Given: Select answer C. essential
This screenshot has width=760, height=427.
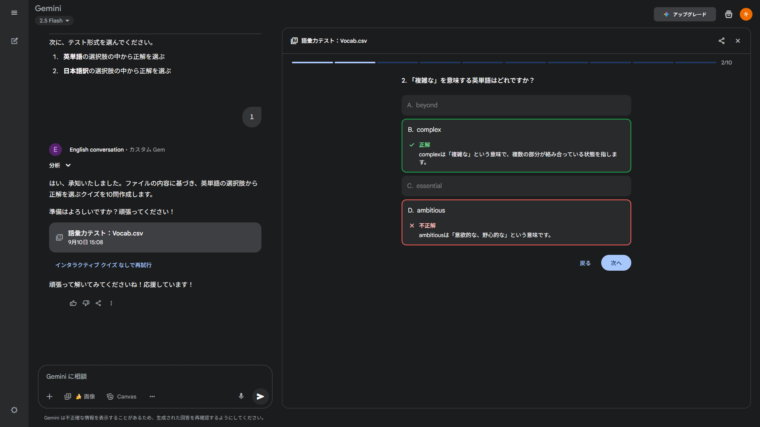Looking at the screenshot, I should (x=516, y=186).
